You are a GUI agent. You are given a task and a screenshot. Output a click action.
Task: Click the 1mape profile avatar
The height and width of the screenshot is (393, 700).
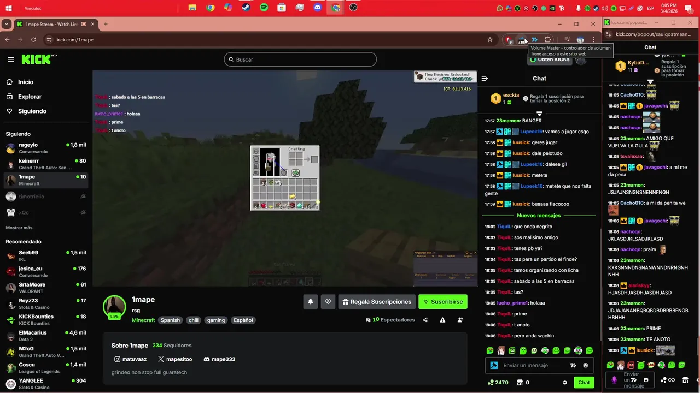click(115, 307)
